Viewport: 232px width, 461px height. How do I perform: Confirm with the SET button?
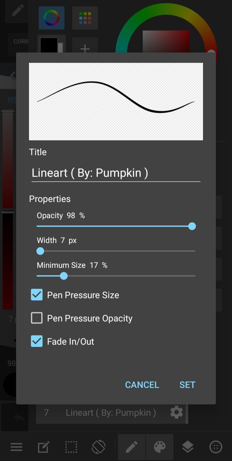point(188,385)
